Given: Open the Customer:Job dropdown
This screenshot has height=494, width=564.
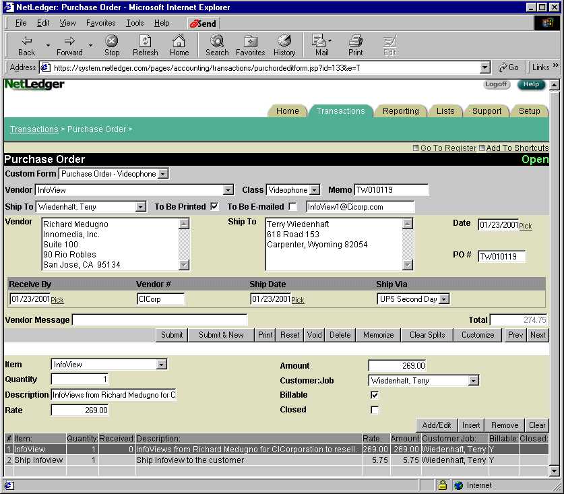Looking at the screenshot, I should click(x=474, y=380).
